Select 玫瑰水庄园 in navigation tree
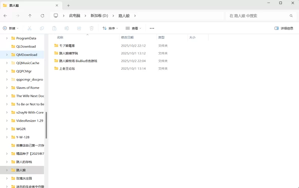Image resolution: width=299 pixels, height=188 pixels. pyautogui.click(x=24, y=178)
